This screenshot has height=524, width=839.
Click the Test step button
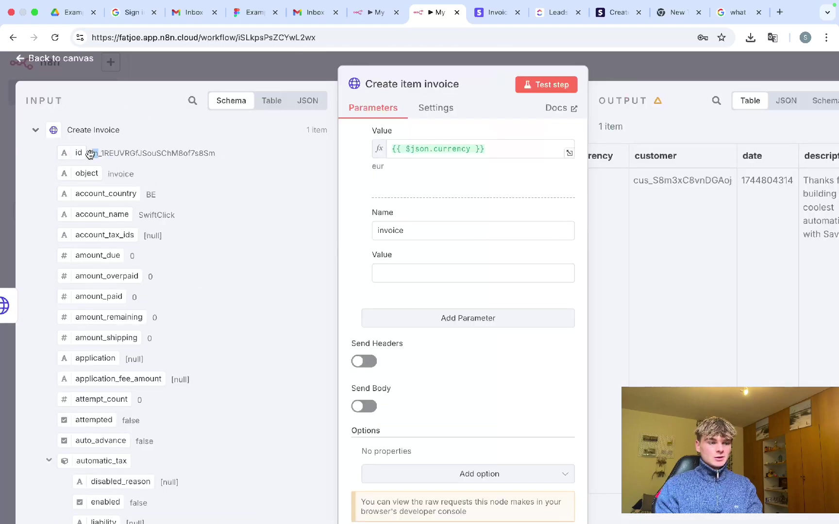point(546,84)
